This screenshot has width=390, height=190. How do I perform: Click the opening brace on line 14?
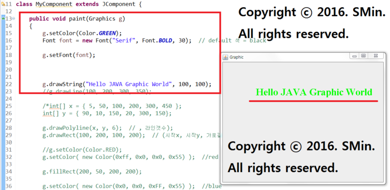(x=31, y=26)
